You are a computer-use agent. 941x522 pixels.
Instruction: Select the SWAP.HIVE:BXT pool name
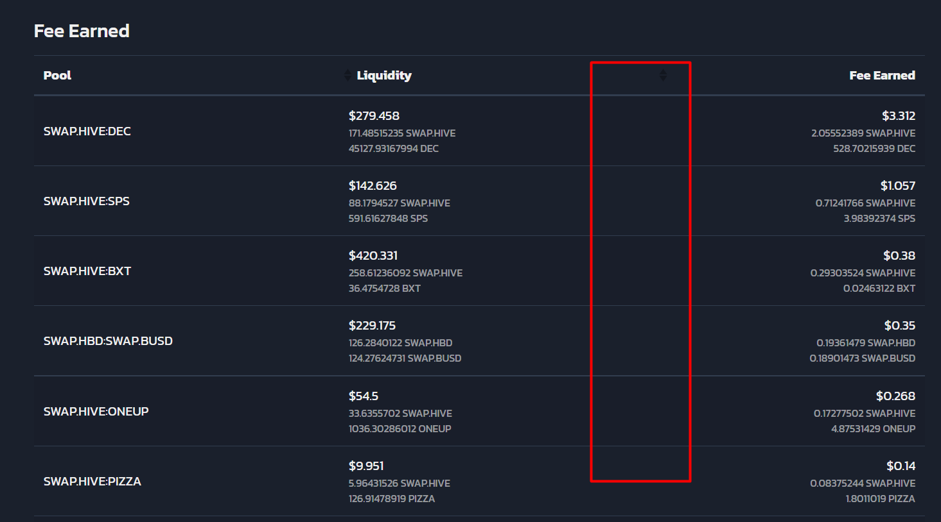click(87, 271)
